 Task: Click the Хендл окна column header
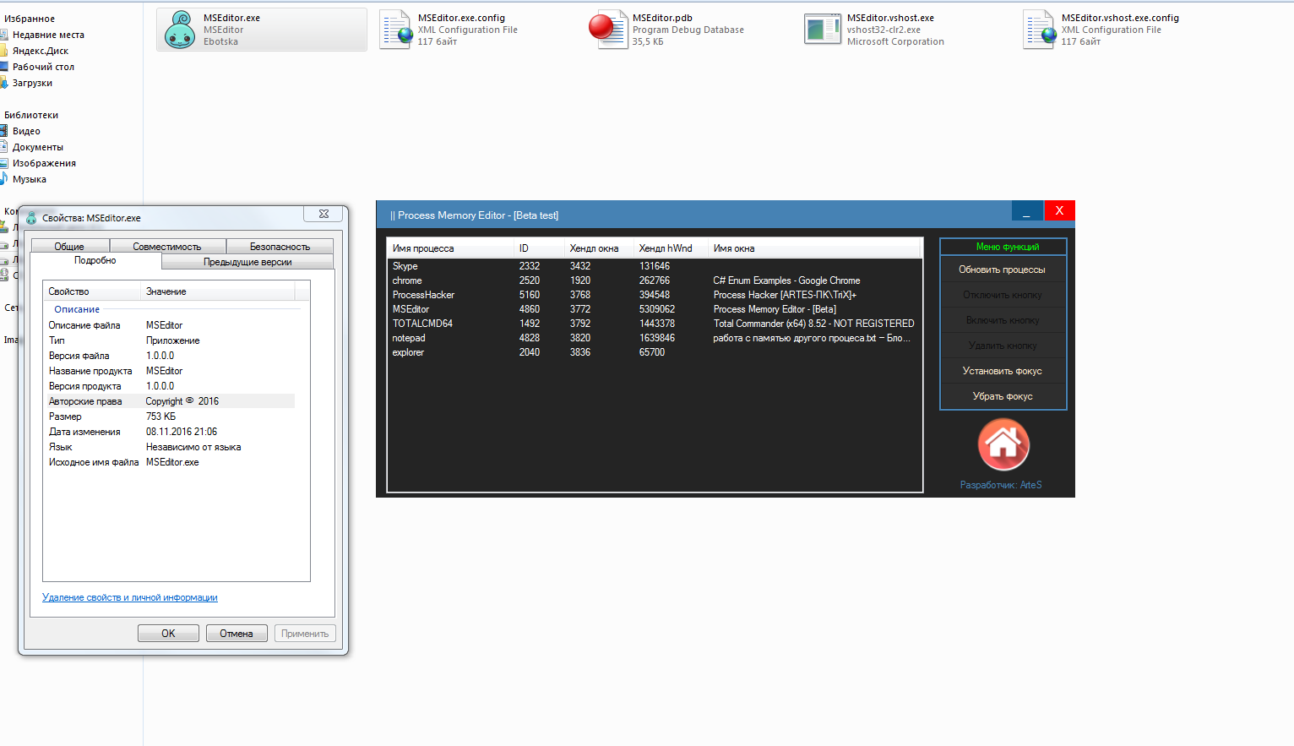click(599, 248)
